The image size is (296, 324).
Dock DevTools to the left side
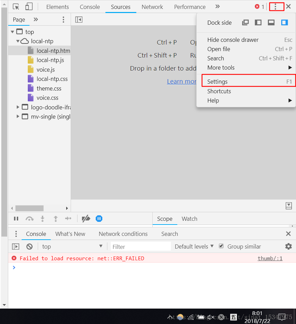(258, 23)
